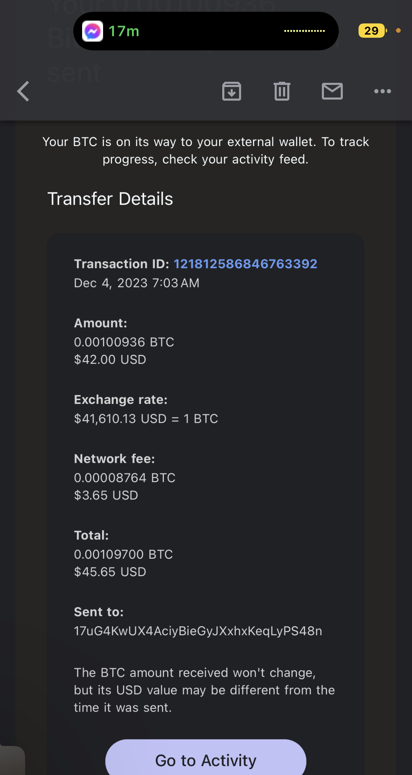Tap the back chevron arrow
Screen dimensions: 412x775
tap(23, 92)
